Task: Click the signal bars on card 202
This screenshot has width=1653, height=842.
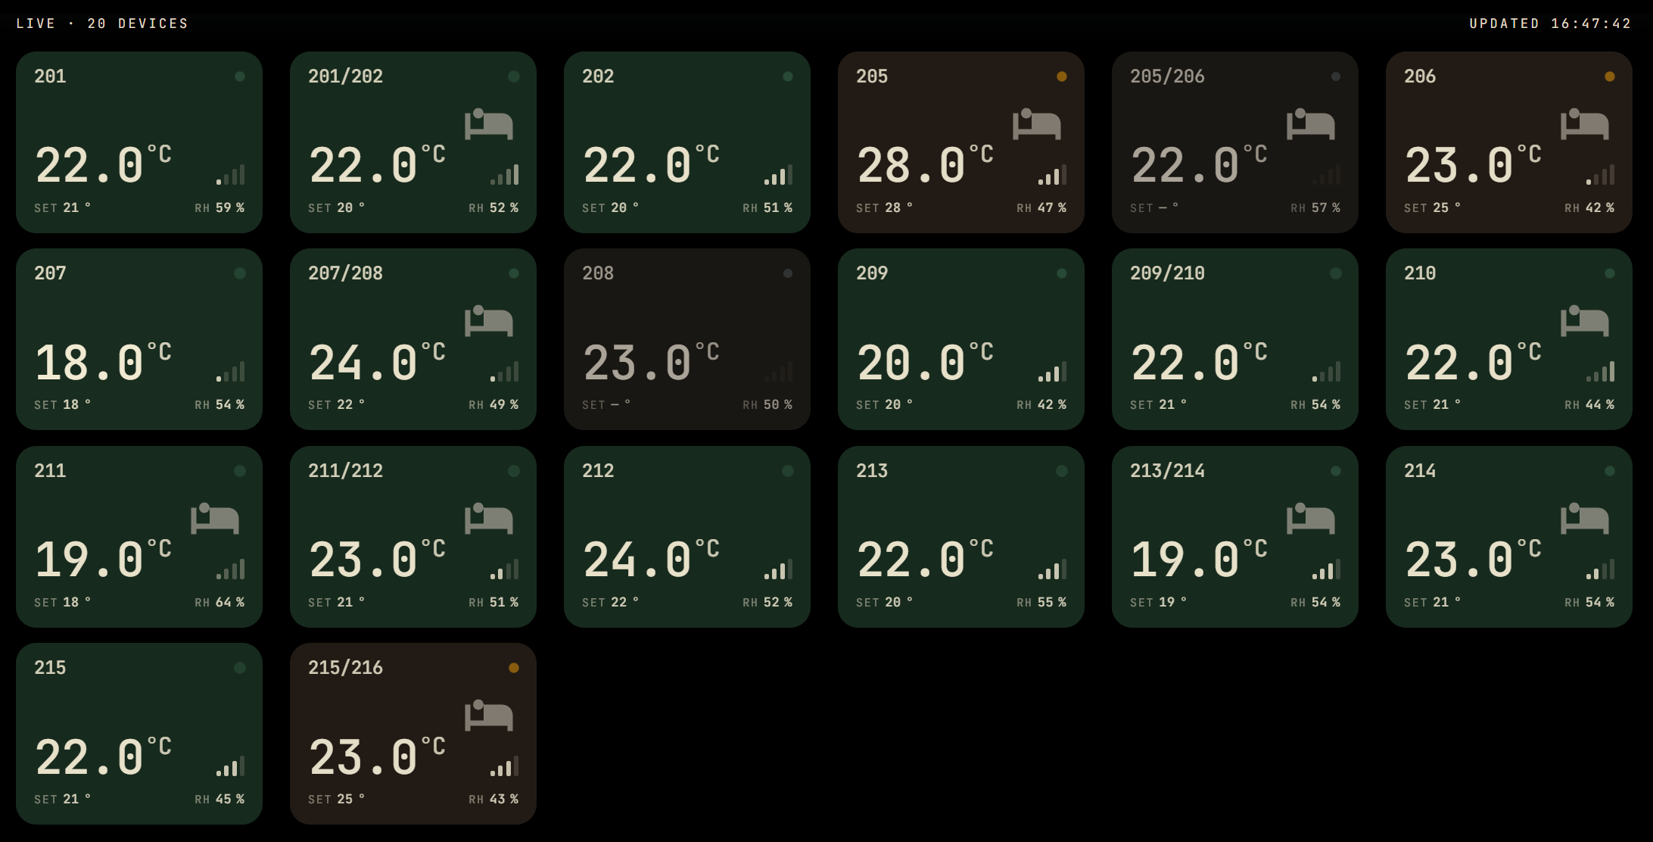Action: pyautogui.click(x=778, y=175)
